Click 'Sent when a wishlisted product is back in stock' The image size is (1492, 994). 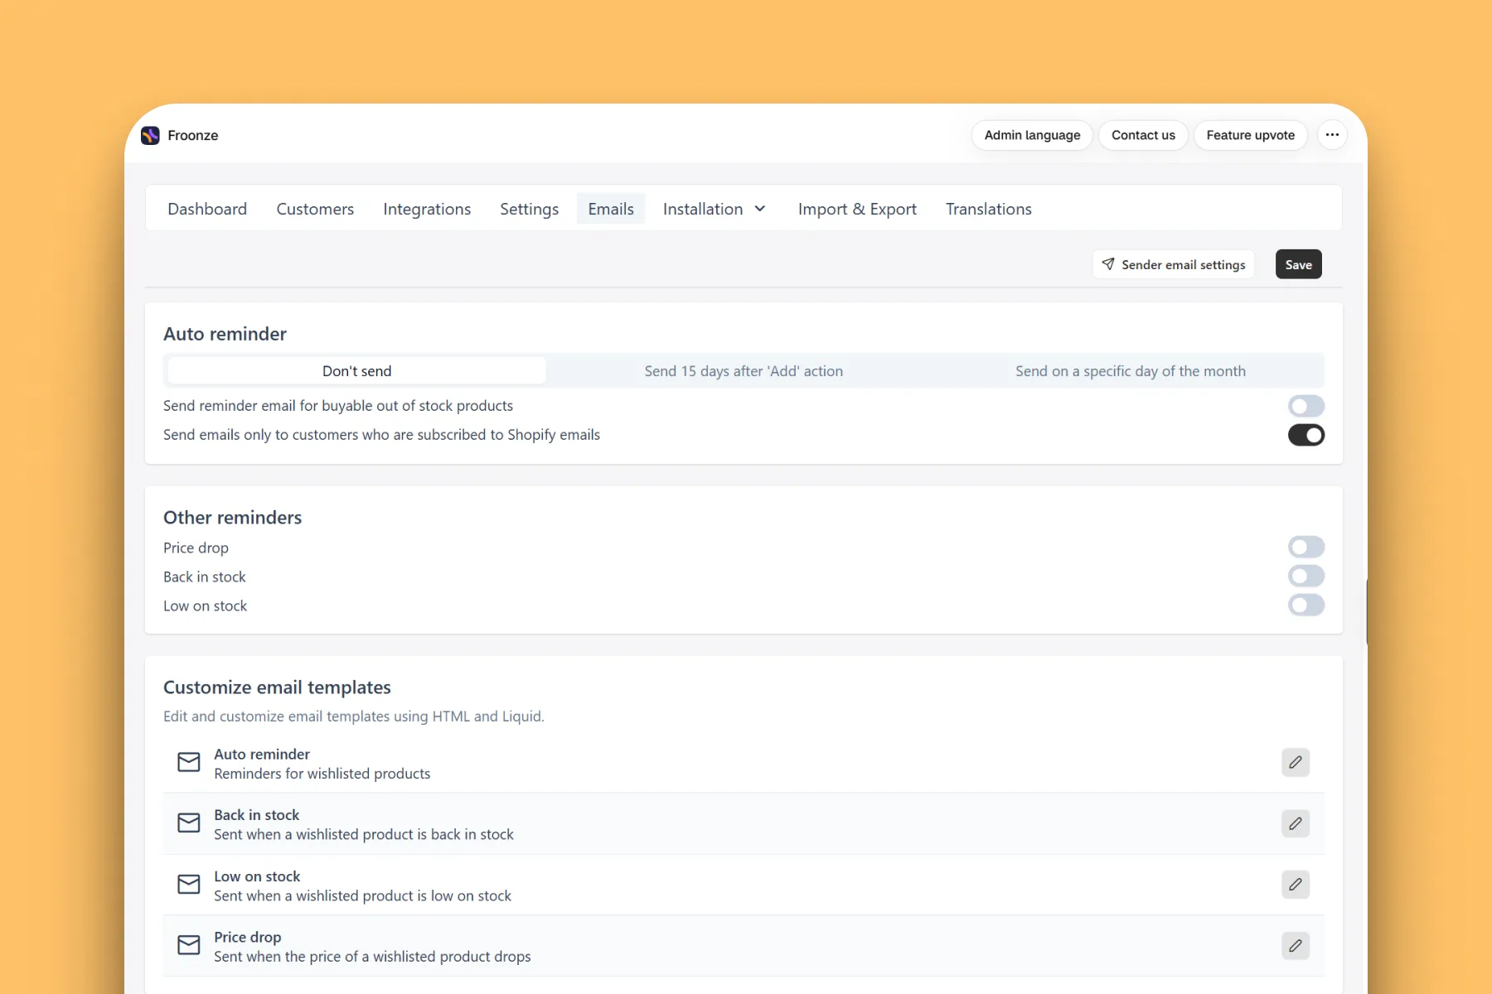click(364, 834)
